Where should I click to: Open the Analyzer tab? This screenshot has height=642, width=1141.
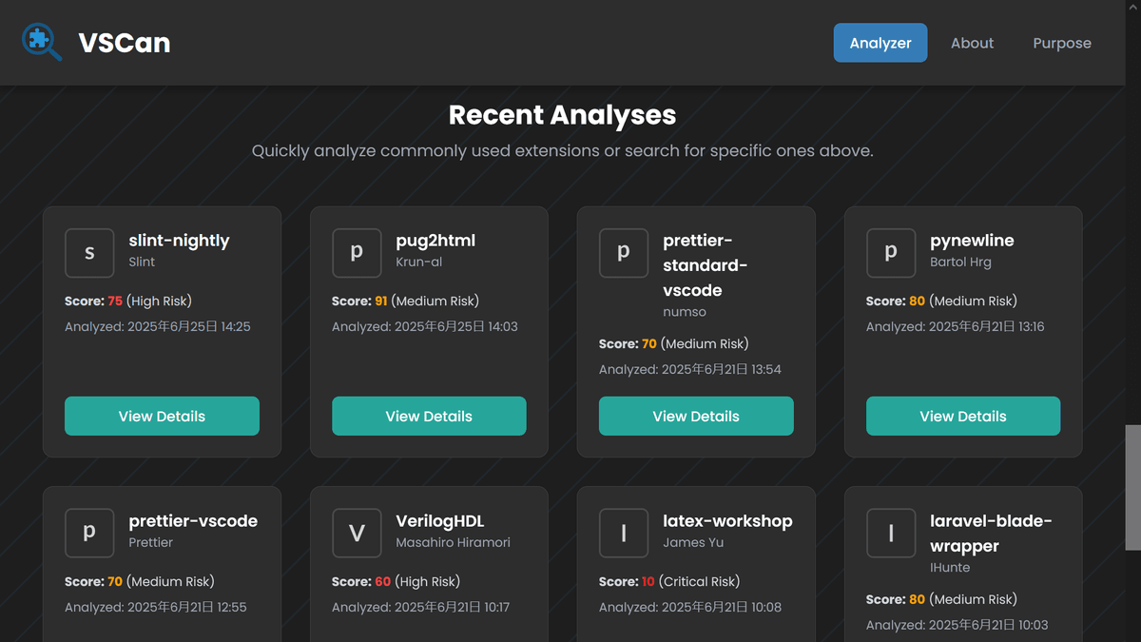tap(880, 43)
